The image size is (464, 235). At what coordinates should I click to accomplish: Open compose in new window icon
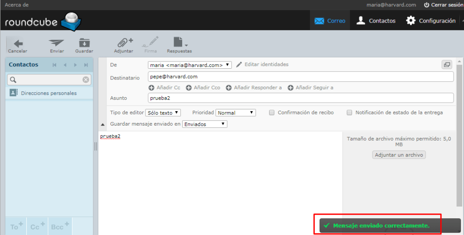[x=447, y=65]
